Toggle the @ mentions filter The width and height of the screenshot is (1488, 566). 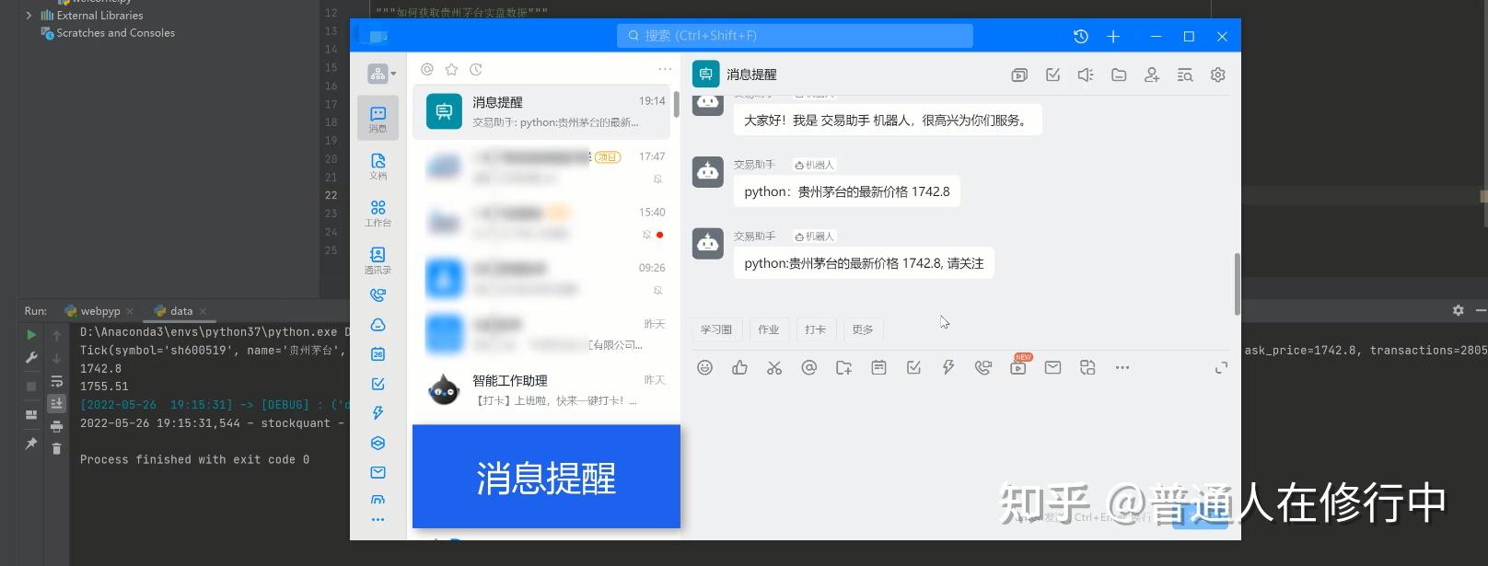click(427, 69)
